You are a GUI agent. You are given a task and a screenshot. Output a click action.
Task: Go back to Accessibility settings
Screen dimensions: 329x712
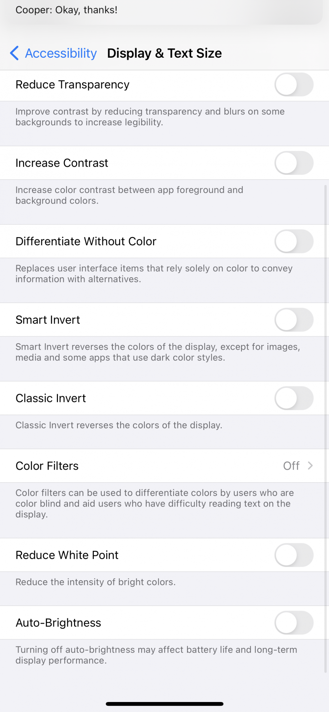coord(61,53)
